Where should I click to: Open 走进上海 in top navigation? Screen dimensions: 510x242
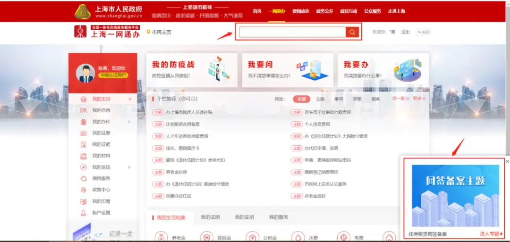[397, 11]
